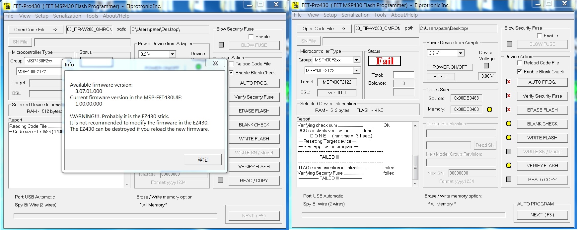
Task: Click gray indicator beside READ / COPY in left window
Action: (220, 180)
